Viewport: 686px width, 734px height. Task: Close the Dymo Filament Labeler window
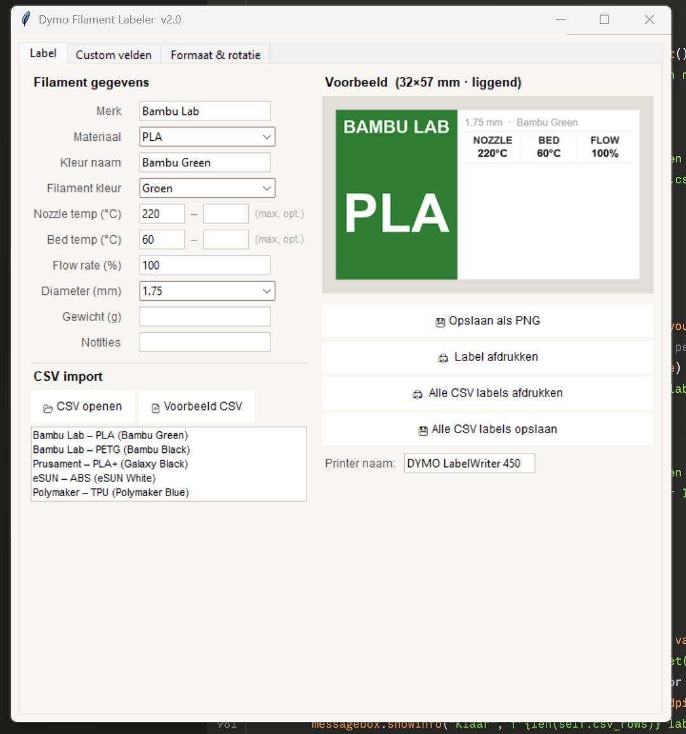tap(649, 20)
